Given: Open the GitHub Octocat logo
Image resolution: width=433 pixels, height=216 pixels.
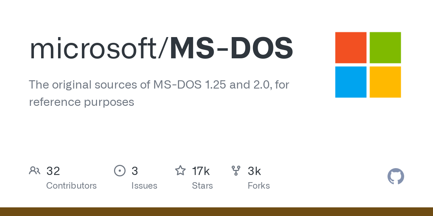Looking at the screenshot, I should pos(396,176).
